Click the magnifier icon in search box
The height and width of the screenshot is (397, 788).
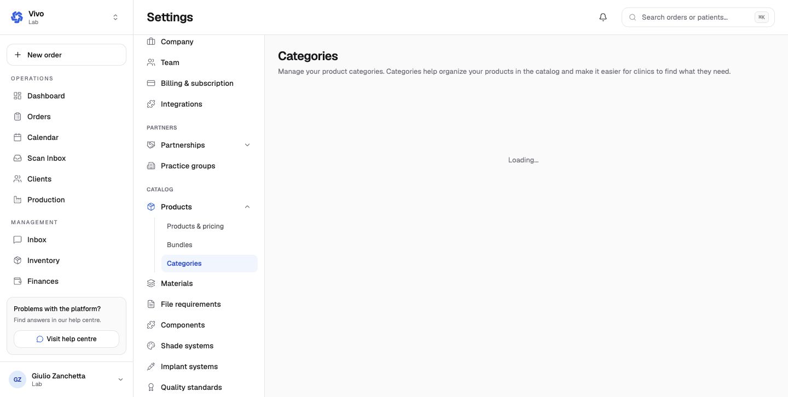[633, 17]
